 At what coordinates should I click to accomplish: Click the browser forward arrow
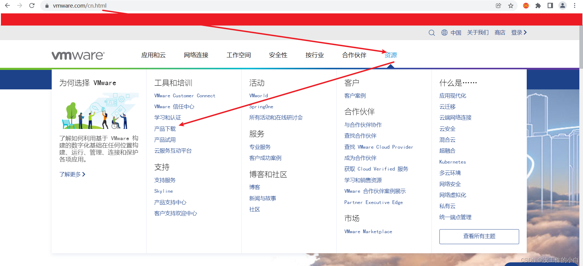[20, 5]
